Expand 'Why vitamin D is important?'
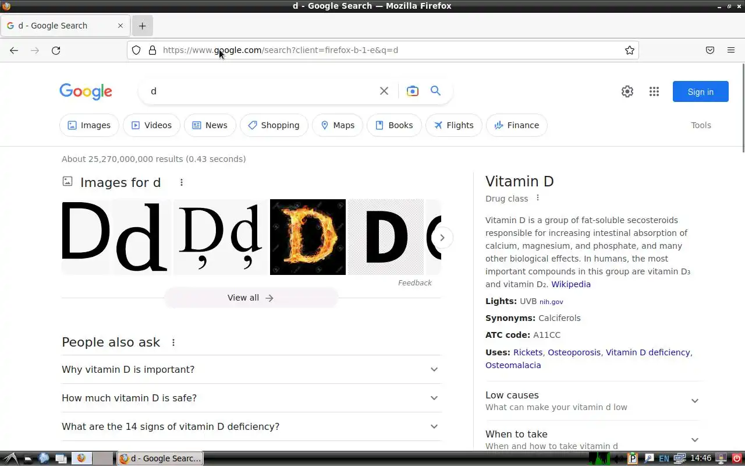 (251, 369)
